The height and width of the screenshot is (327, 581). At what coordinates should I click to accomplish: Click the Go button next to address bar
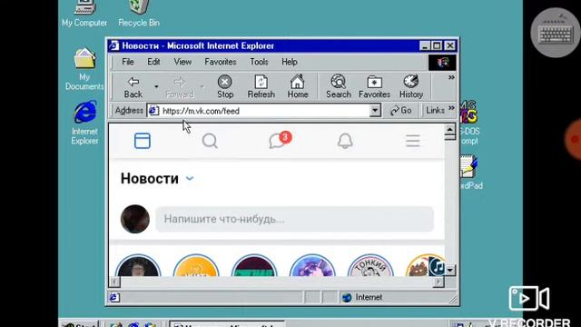point(401,111)
